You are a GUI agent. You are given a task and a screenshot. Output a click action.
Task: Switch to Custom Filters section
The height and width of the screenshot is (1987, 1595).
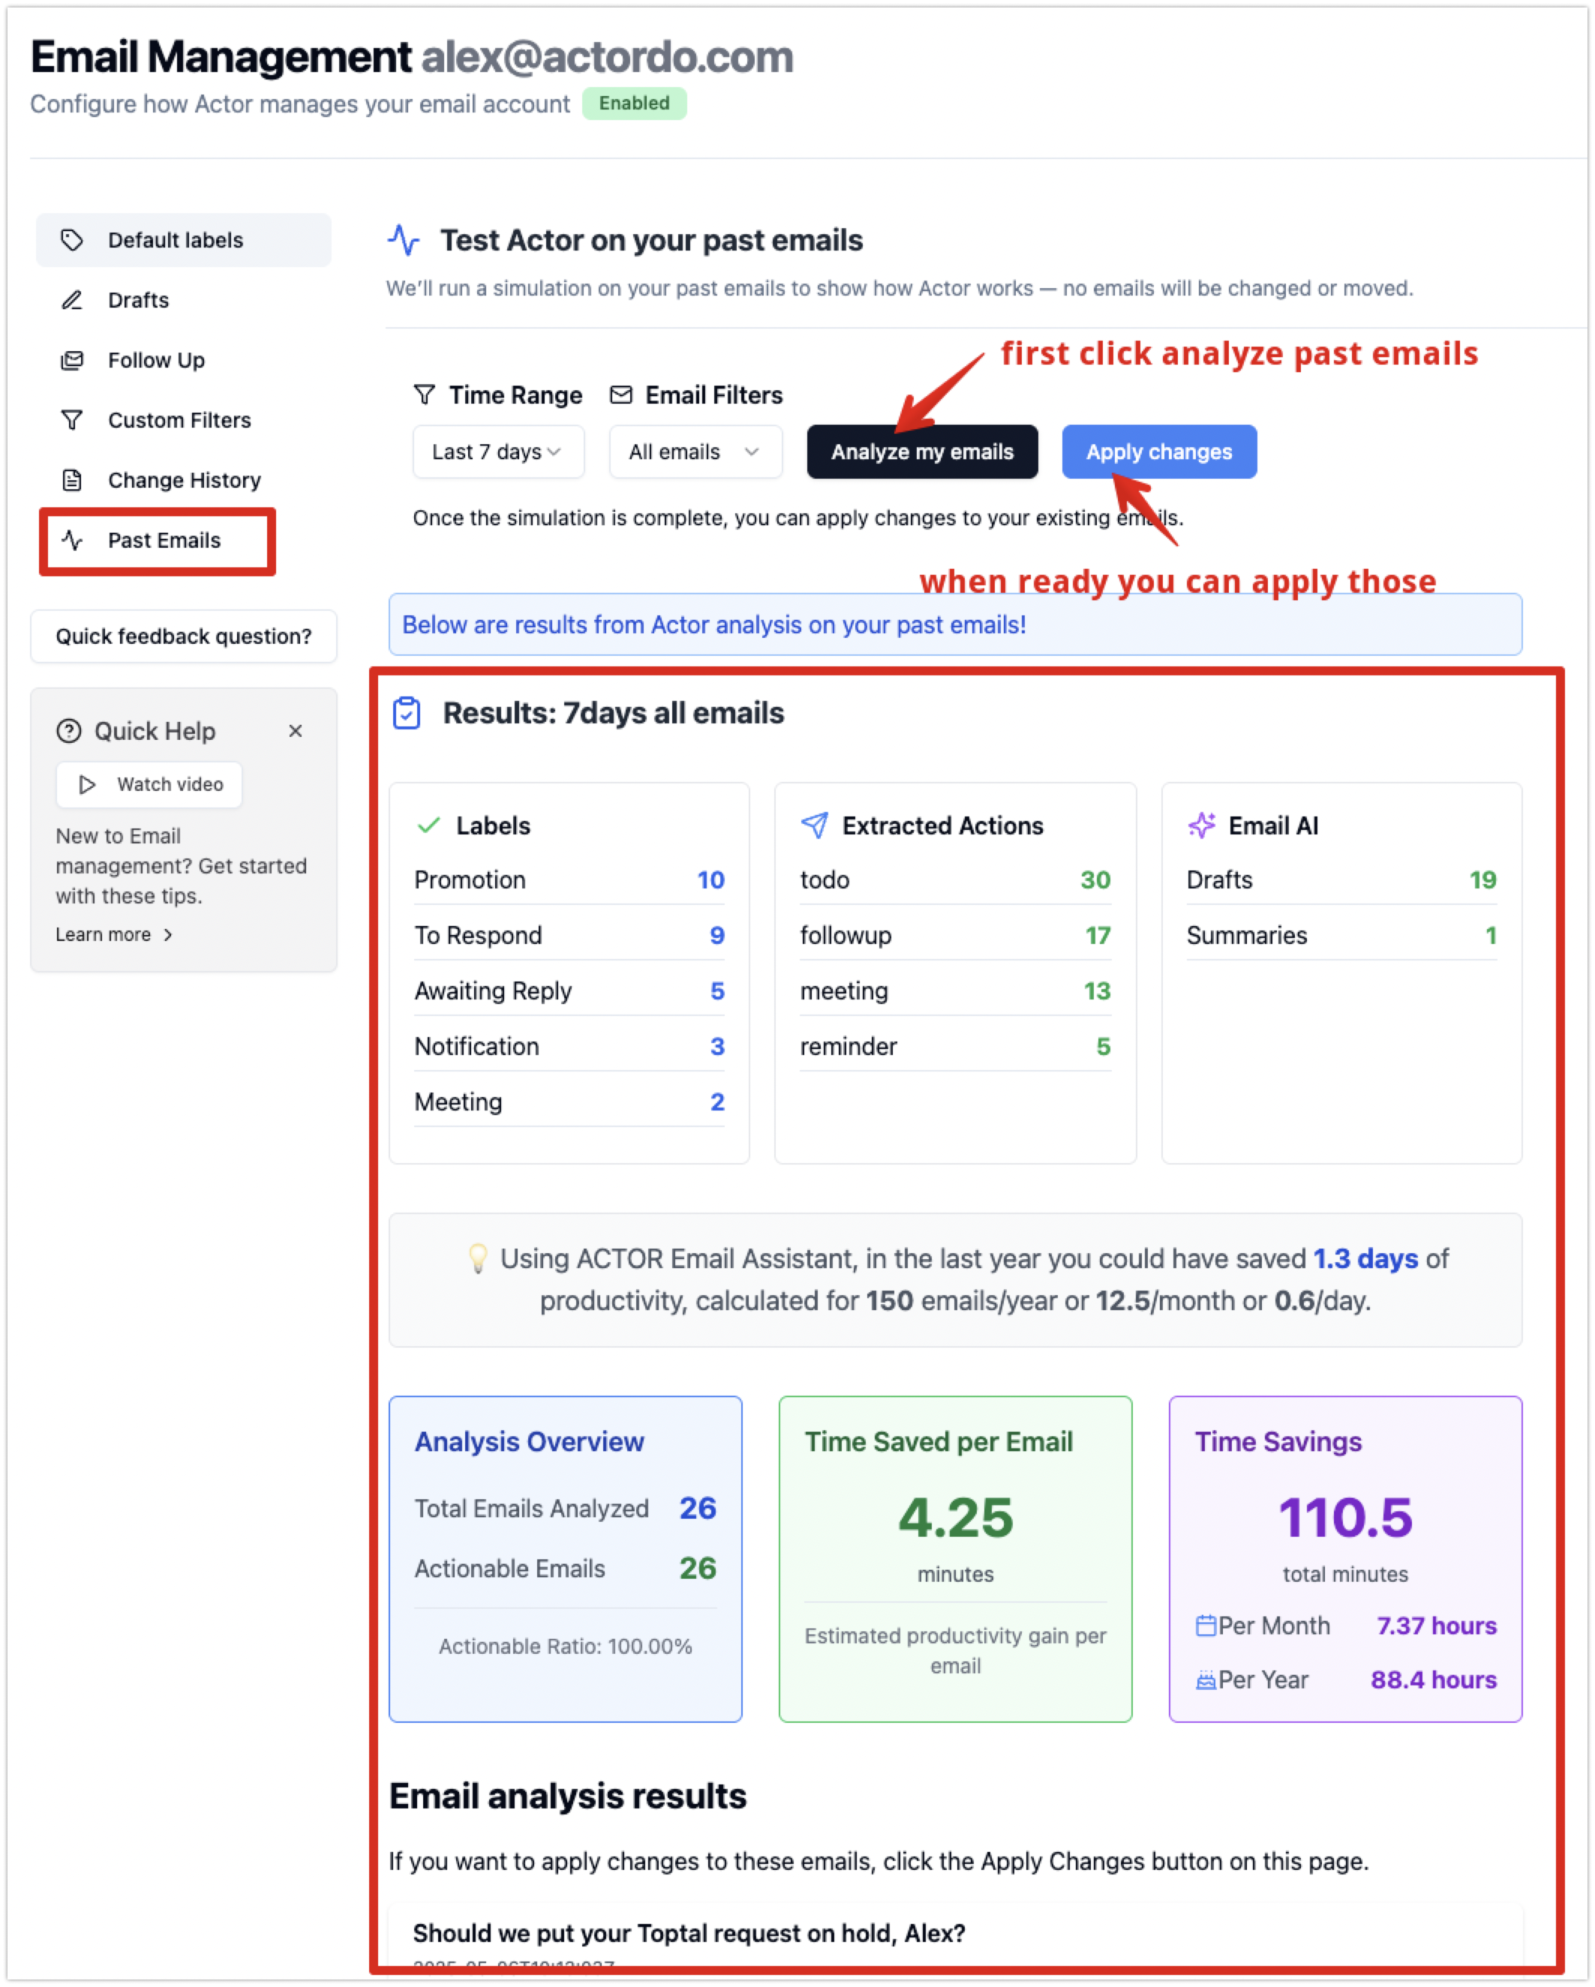pyautogui.click(x=183, y=420)
